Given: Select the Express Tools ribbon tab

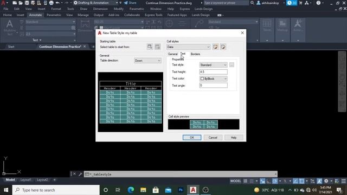Looking at the screenshot, I should [x=153, y=15].
